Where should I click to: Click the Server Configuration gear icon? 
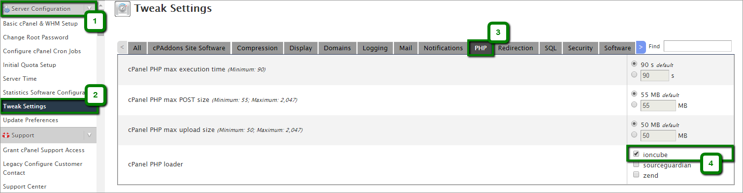(x=7, y=9)
